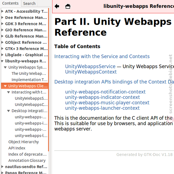Collapse the Desktop integrati... subsection
The height and width of the screenshot is (174, 174).
[x=8, y=111]
